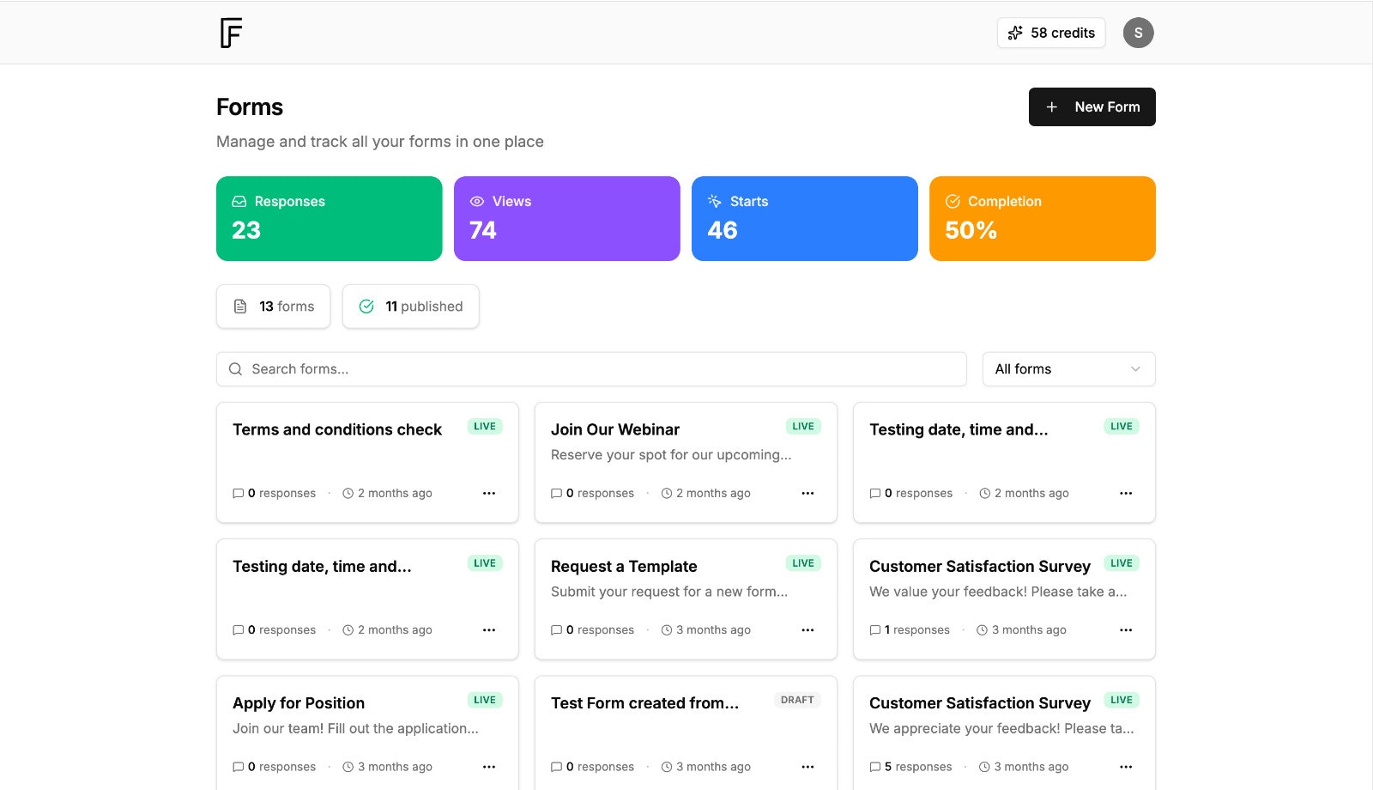Click DRAFT badge on Test Form card

(797, 700)
